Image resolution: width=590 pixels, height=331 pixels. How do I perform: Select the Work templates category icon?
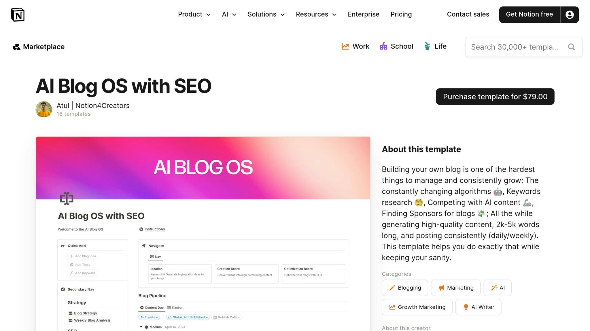pyautogui.click(x=345, y=46)
